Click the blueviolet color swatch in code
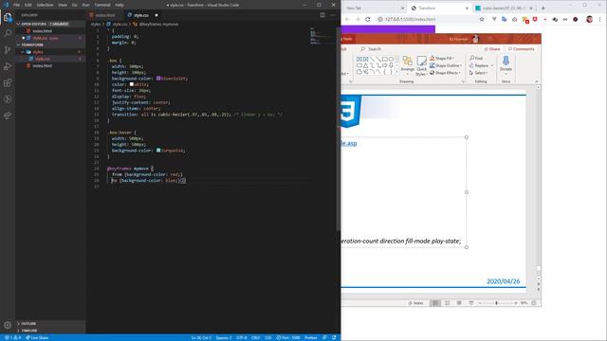This screenshot has height=341, width=607. [158, 78]
